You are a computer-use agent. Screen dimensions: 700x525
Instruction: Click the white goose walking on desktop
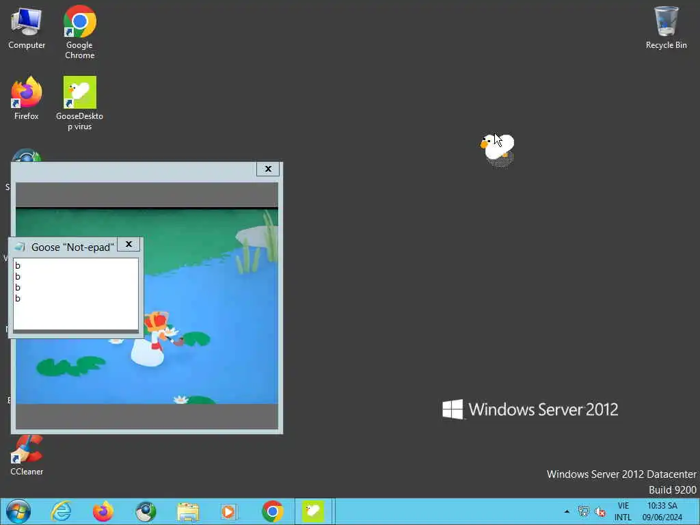(x=498, y=148)
